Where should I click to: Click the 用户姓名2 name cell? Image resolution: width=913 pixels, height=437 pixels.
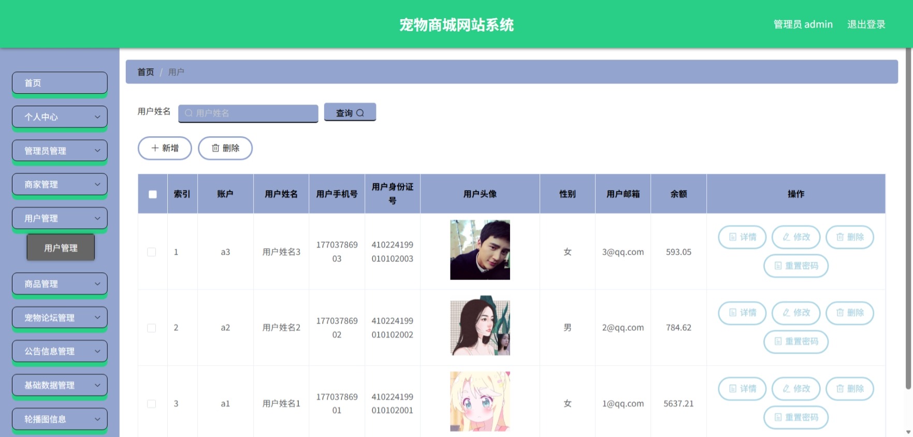click(281, 328)
